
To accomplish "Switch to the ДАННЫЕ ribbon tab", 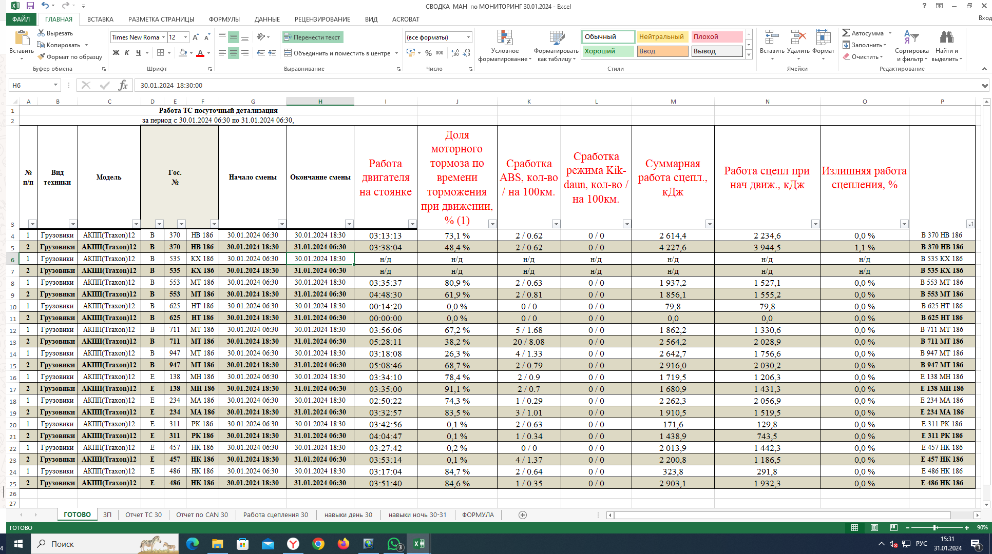I will (267, 19).
